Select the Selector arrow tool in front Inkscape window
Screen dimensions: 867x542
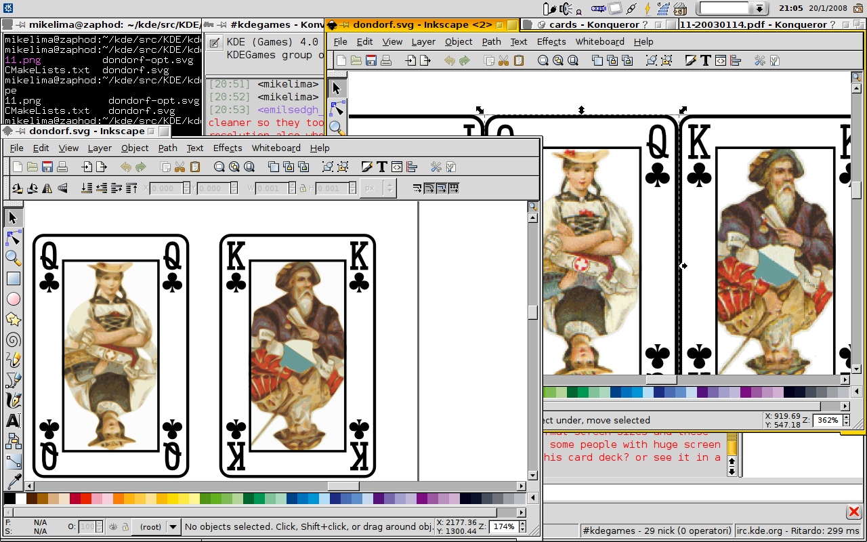(x=13, y=217)
